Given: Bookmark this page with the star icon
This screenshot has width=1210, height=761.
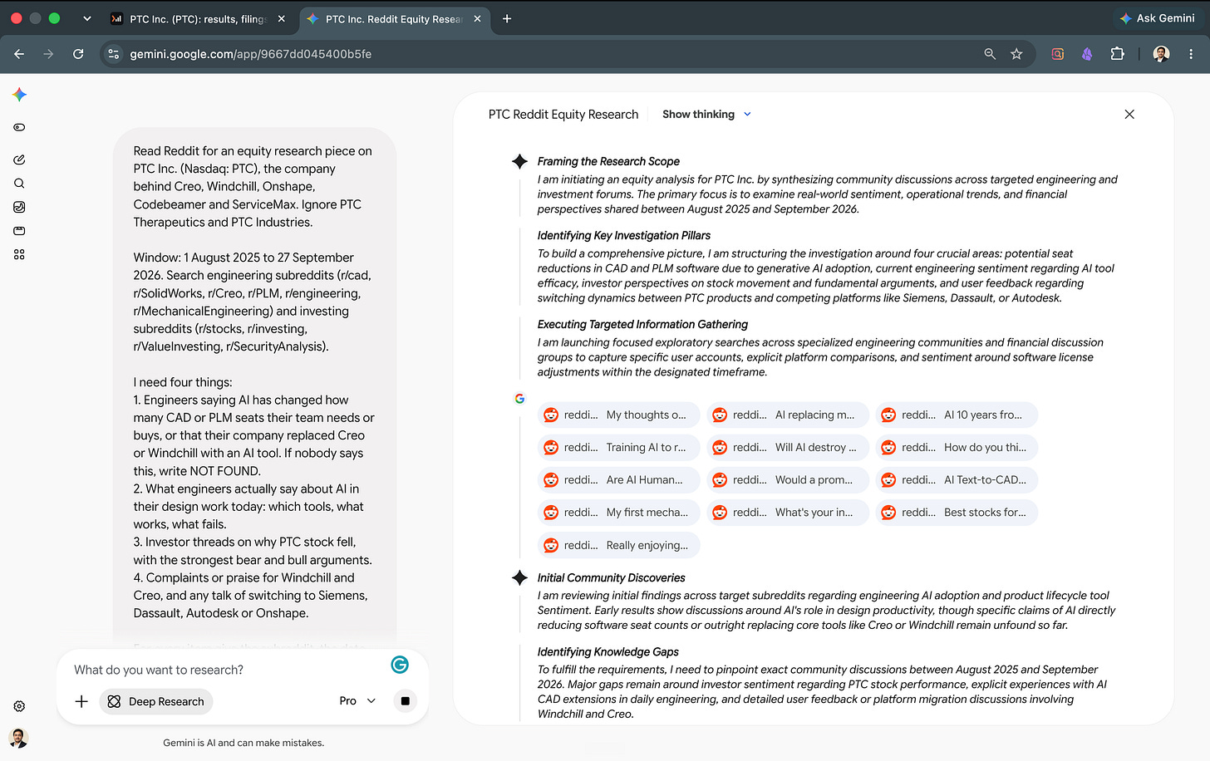Looking at the screenshot, I should point(1016,54).
